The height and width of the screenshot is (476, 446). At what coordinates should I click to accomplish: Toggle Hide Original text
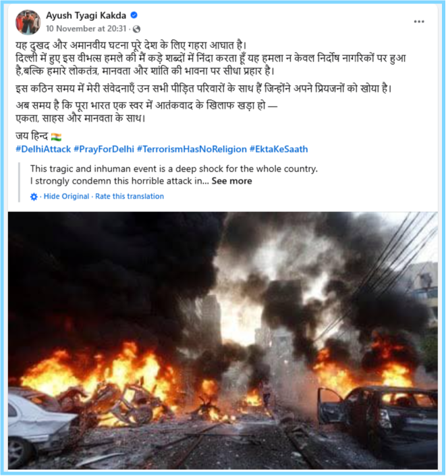[x=66, y=196]
